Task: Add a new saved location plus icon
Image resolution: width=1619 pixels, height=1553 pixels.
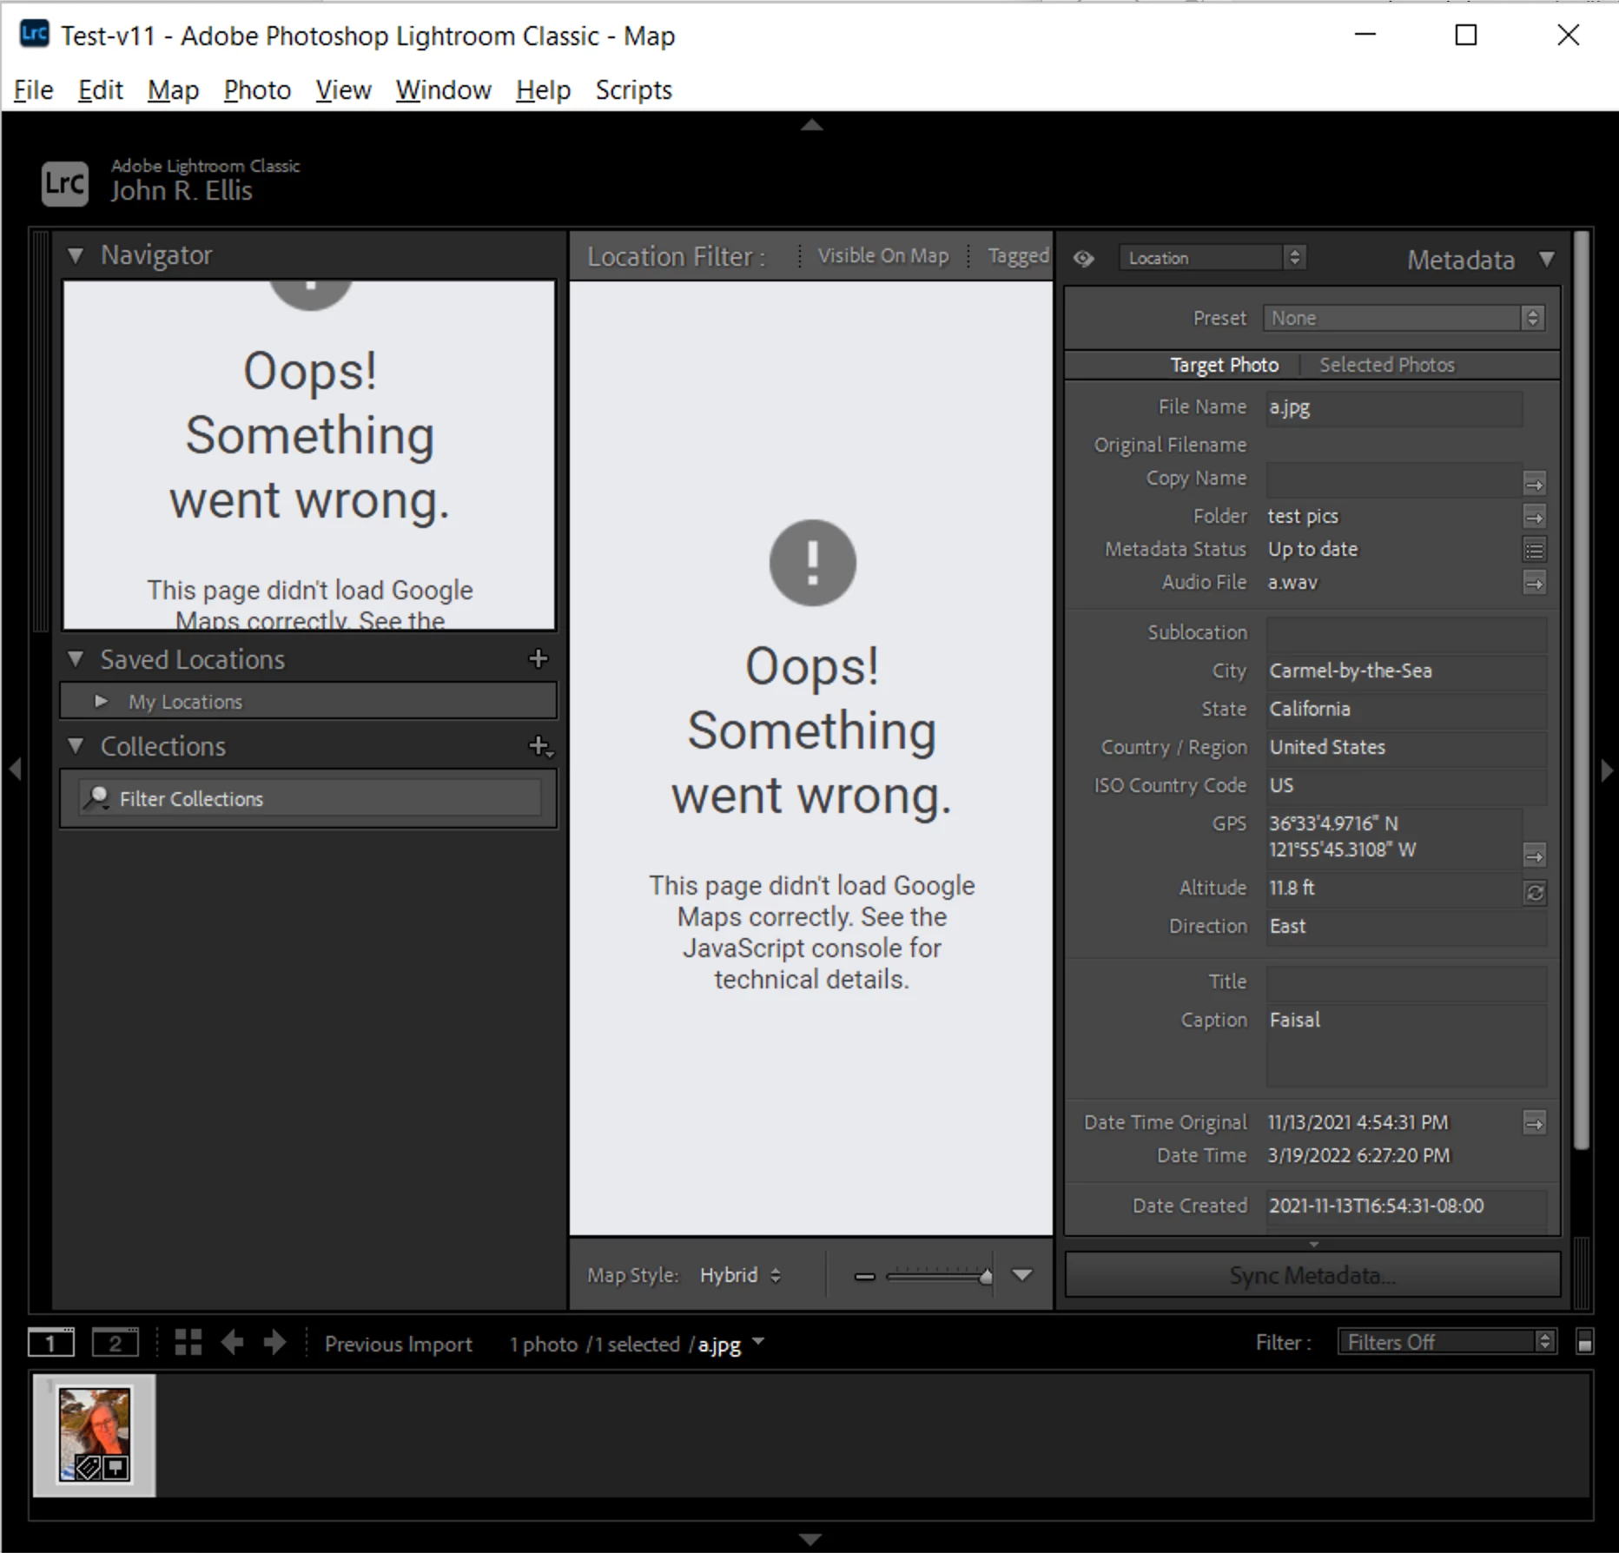Action: point(539,659)
